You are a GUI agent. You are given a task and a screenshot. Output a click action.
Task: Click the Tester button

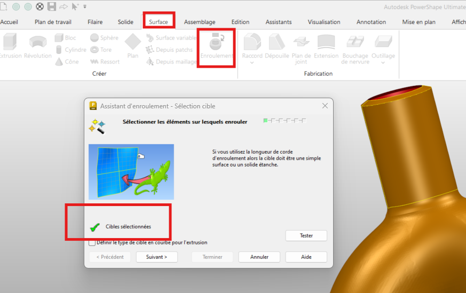coord(306,236)
